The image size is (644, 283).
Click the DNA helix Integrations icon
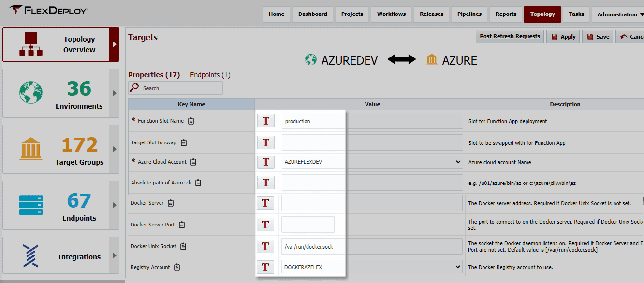tap(30, 256)
